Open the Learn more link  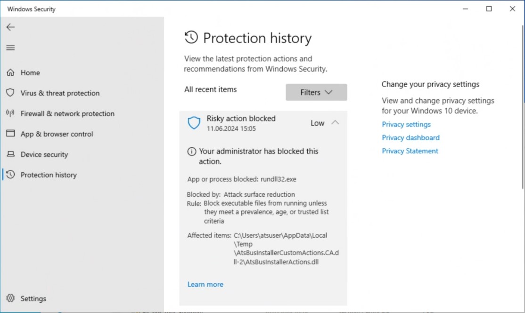pyautogui.click(x=205, y=284)
